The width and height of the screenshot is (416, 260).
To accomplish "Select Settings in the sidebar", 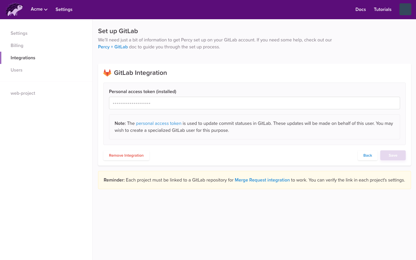I will 19,33.
